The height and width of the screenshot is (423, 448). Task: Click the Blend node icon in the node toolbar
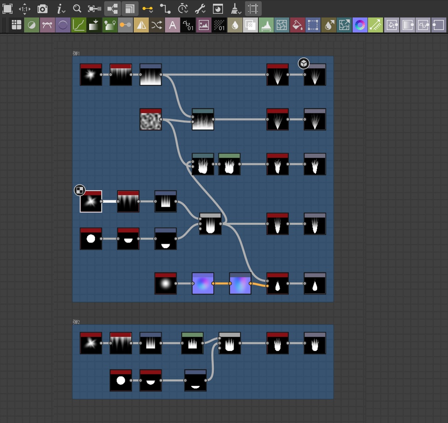click(32, 25)
